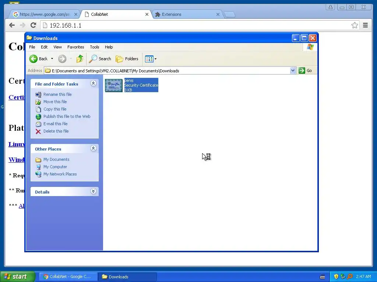Click the keyboard icon in taskbar
Viewport: 377px width, 282px height.
(x=323, y=277)
